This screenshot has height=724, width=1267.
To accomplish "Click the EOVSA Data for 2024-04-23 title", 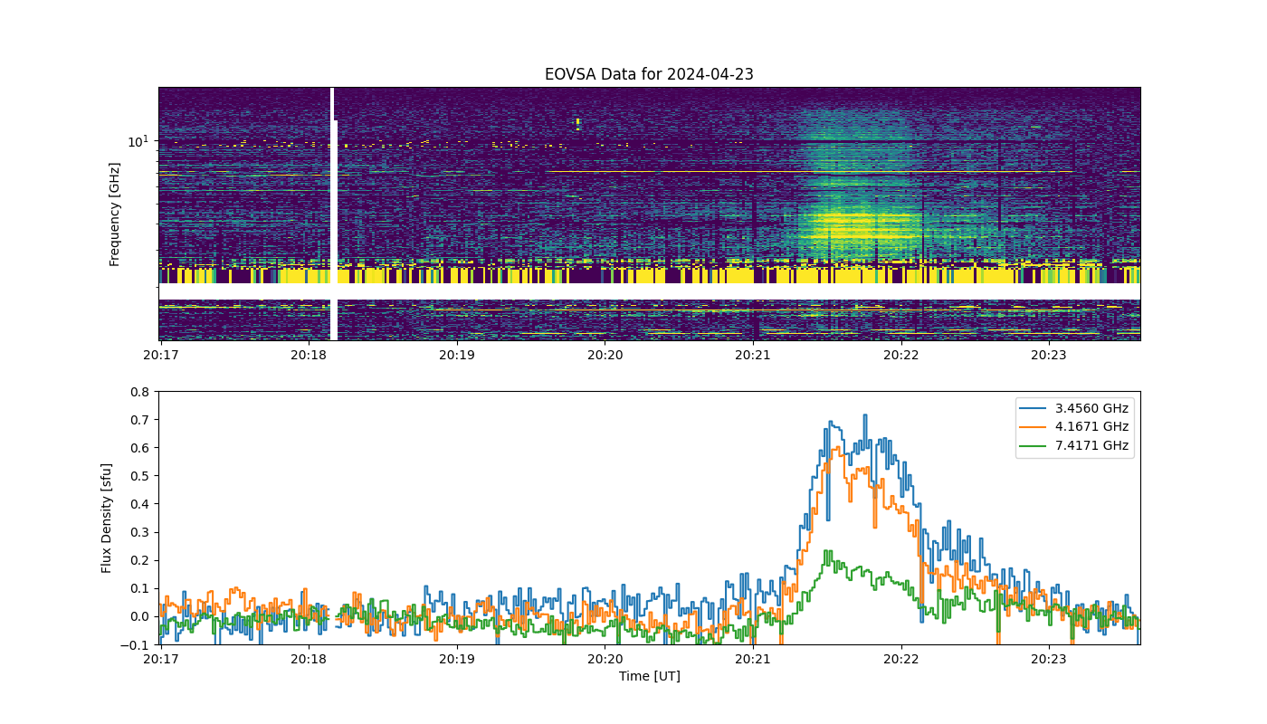I will point(649,74).
